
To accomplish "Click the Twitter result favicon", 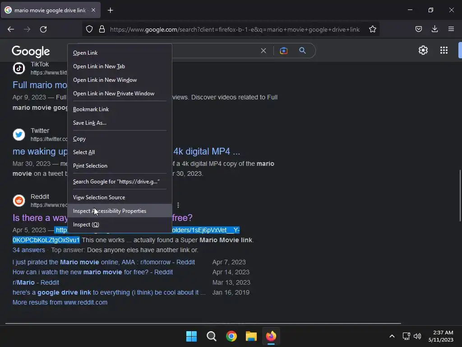I will (19, 135).
